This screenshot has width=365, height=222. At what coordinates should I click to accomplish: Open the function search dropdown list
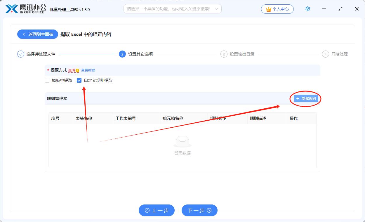coord(217,9)
